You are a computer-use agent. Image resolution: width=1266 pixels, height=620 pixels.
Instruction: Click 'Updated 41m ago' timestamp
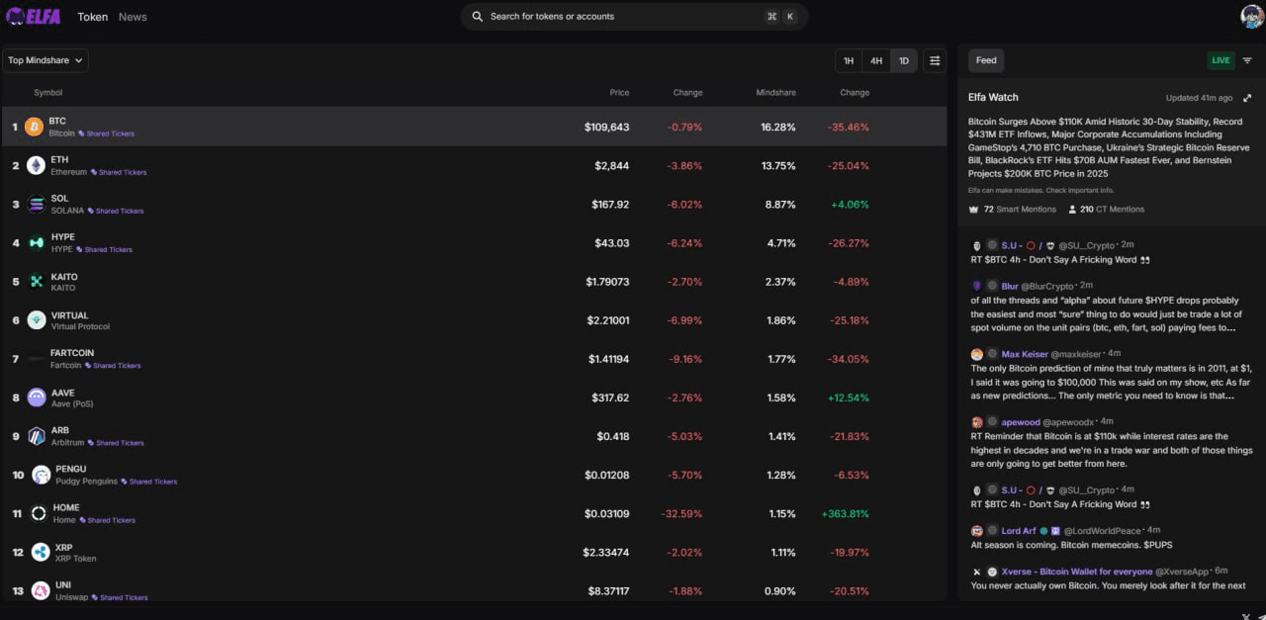[1199, 98]
